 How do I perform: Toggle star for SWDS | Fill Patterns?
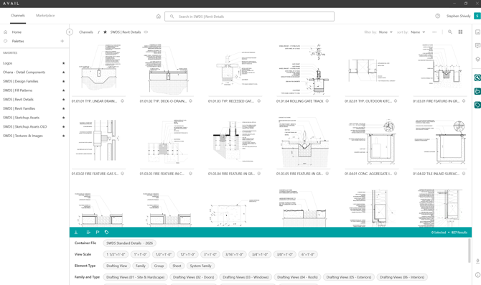tap(63, 90)
